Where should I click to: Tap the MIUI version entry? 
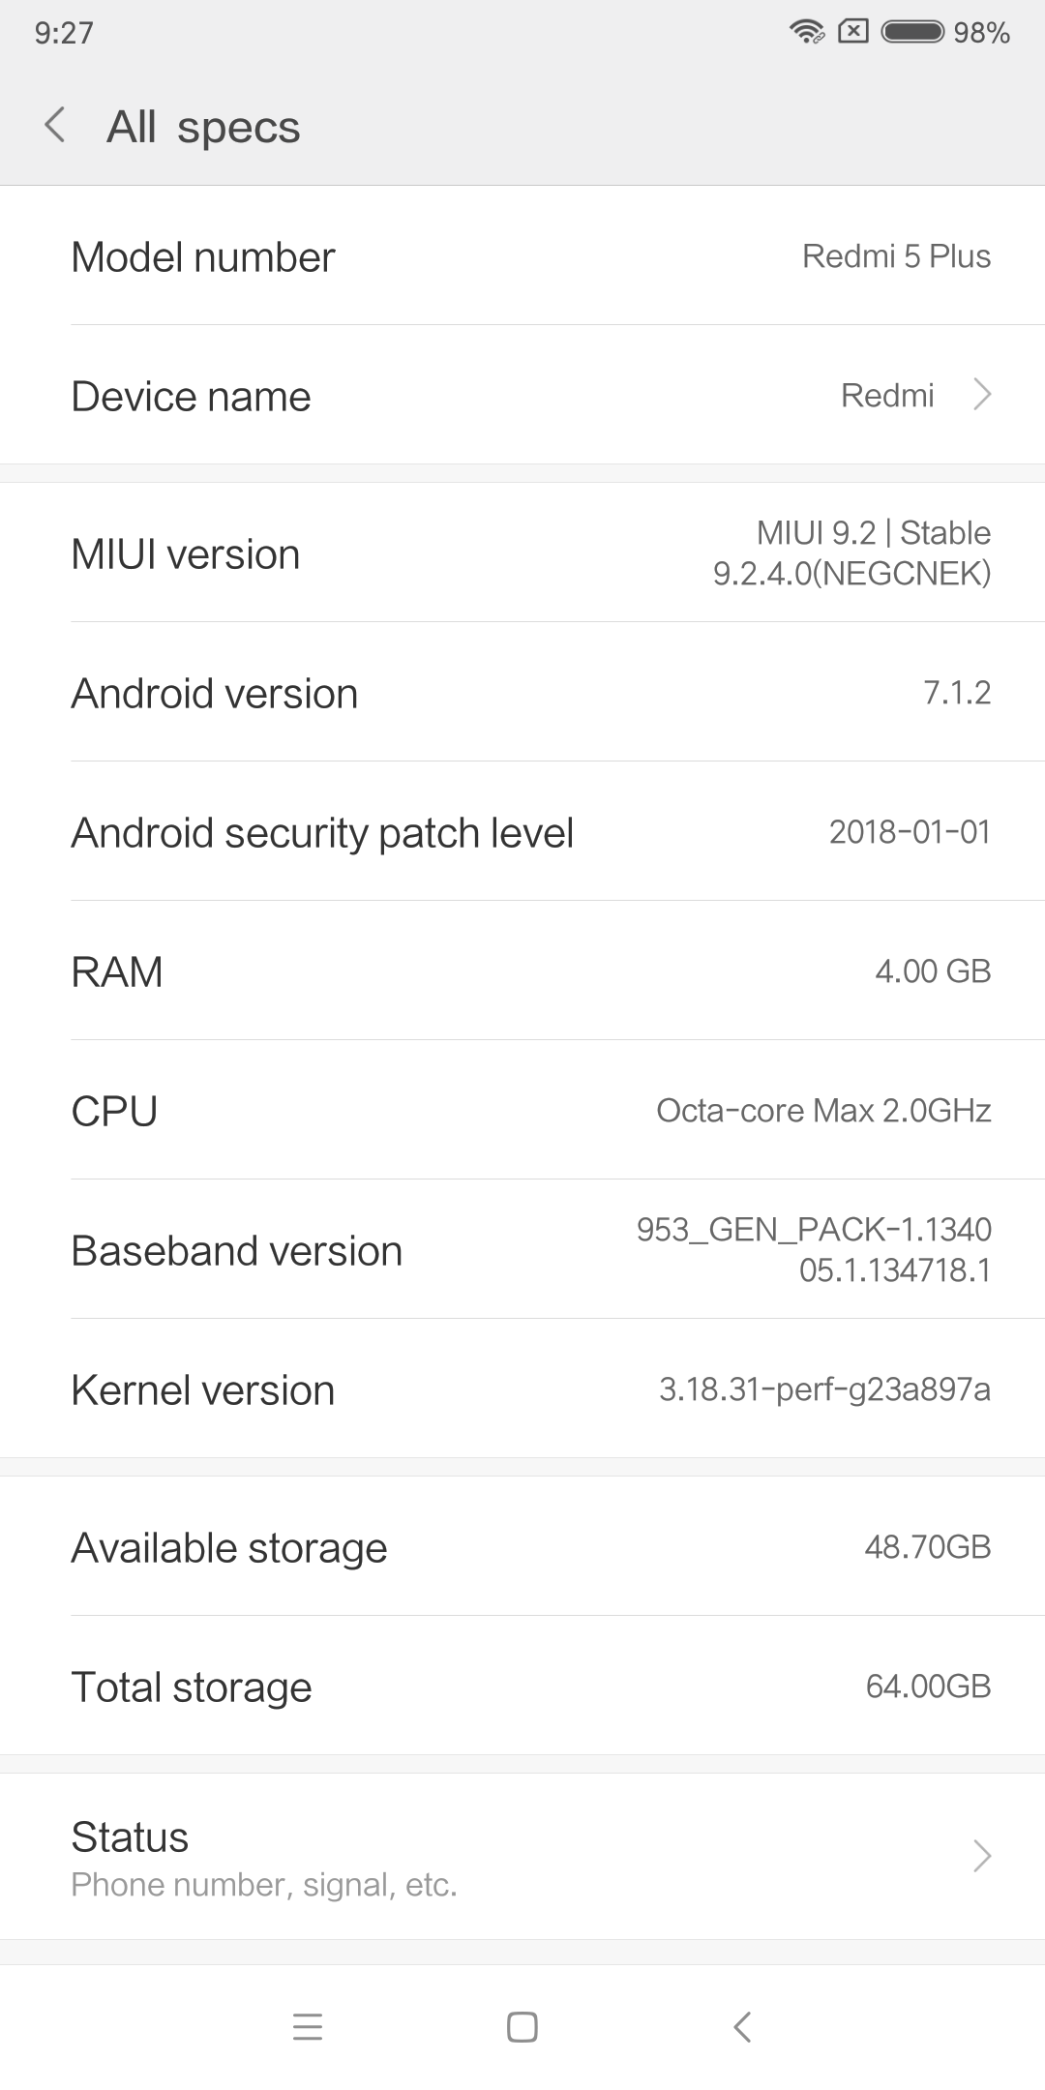coord(522,553)
